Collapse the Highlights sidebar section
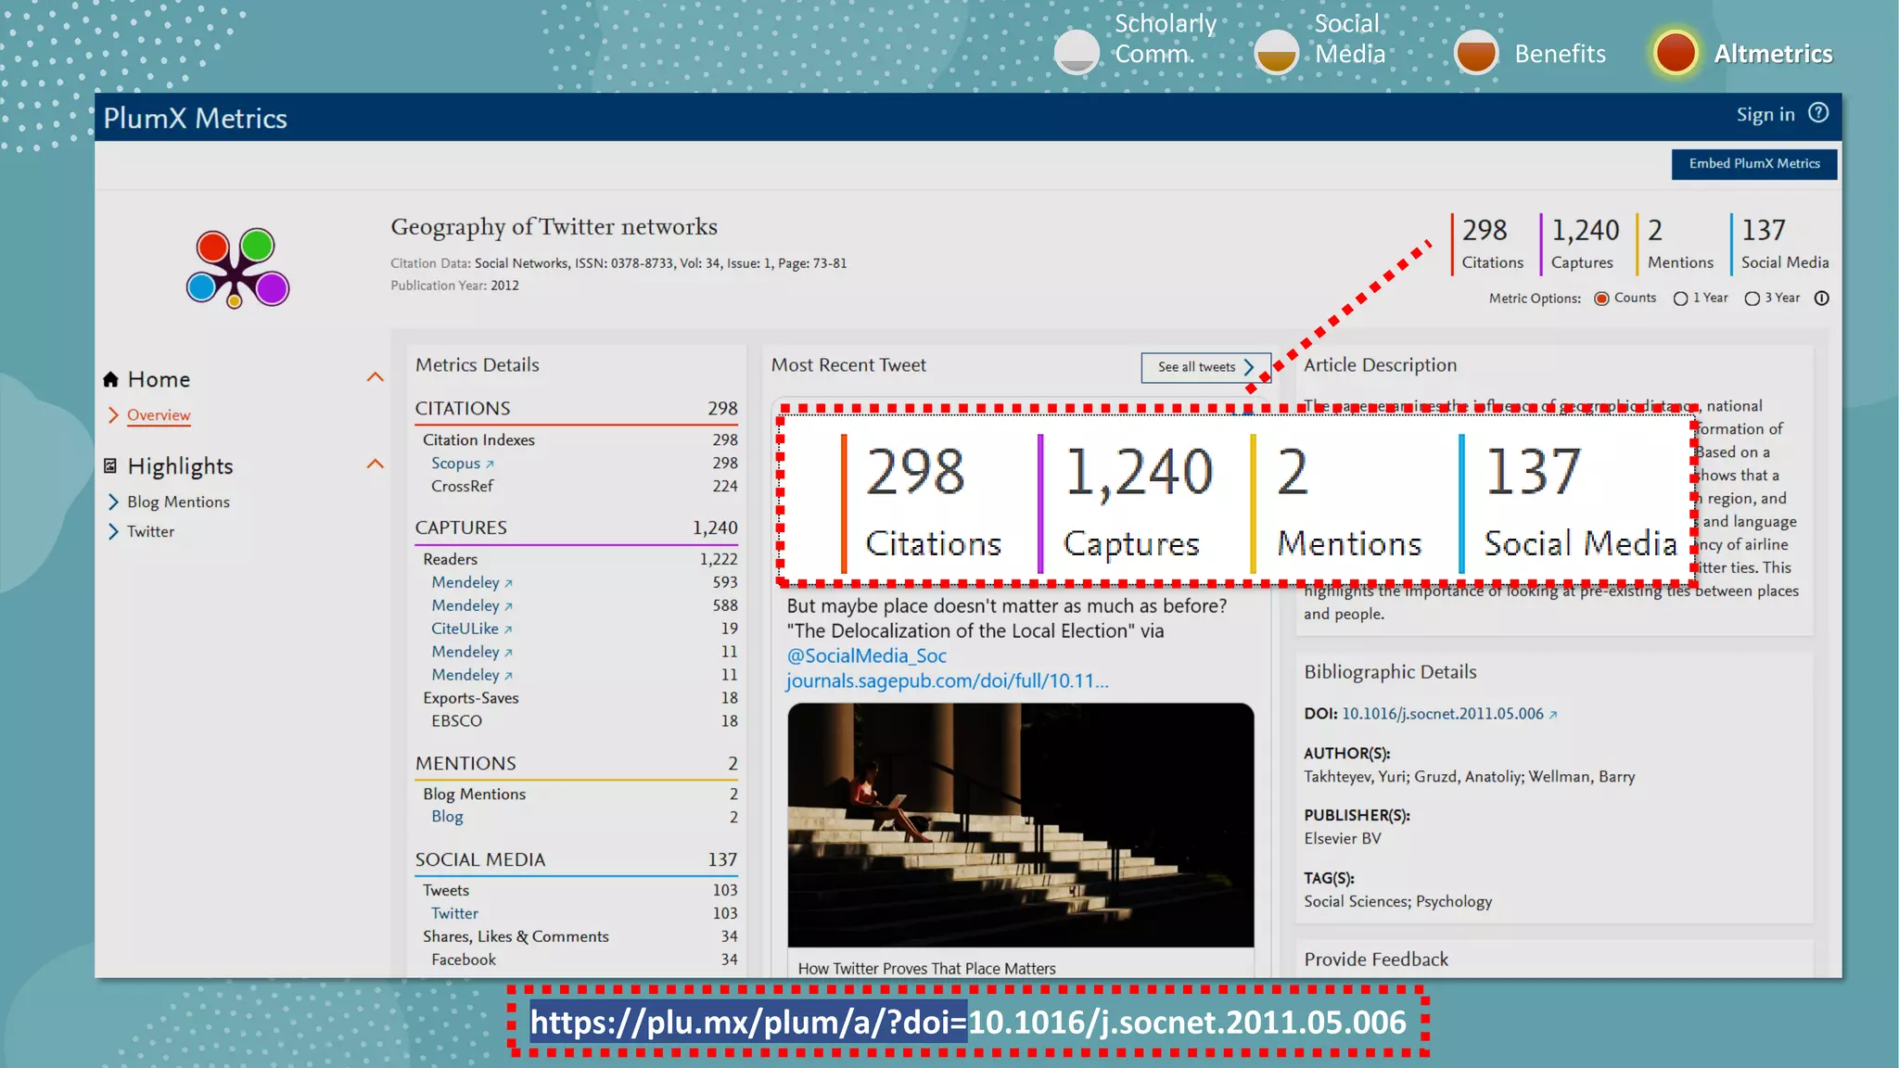Screen dimensions: 1899x1068 [x=375, y=464]
